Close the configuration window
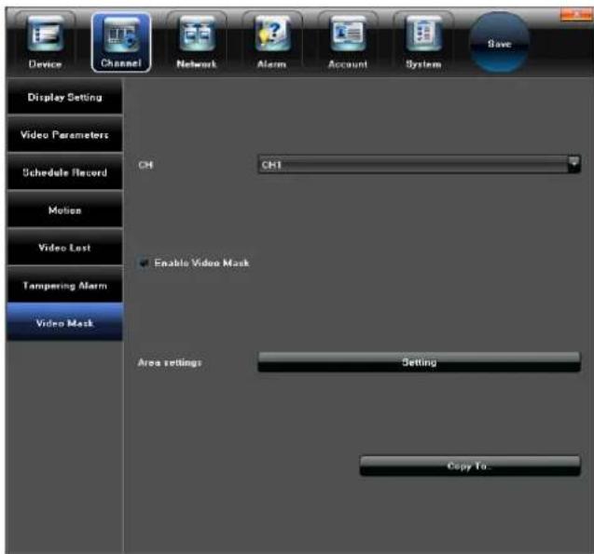 pyautogui.click(x=576, y=14)
